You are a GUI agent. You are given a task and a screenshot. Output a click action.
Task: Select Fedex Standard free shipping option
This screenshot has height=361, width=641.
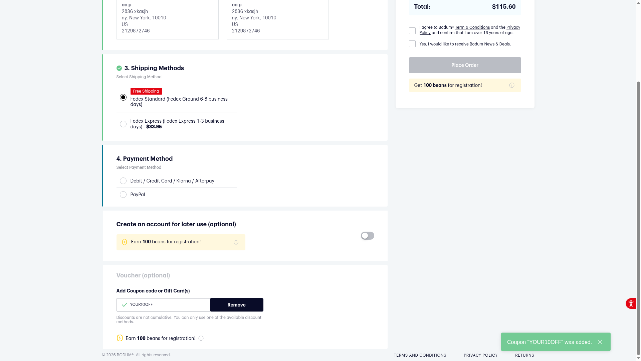[x=123, y=97]
